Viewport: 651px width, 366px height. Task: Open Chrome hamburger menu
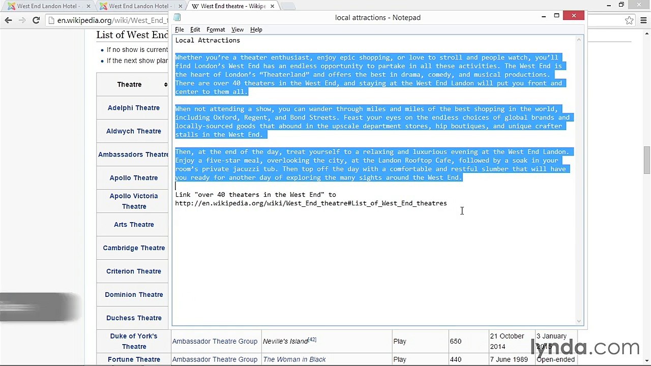[x=643, y=20]
